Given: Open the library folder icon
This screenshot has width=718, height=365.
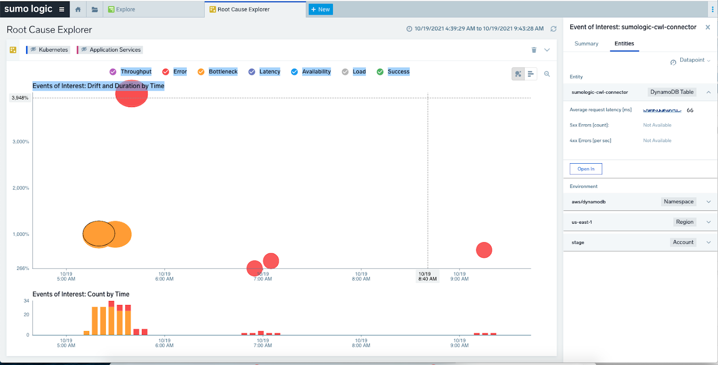Looking at the screenshot, I should click(95, 9).
